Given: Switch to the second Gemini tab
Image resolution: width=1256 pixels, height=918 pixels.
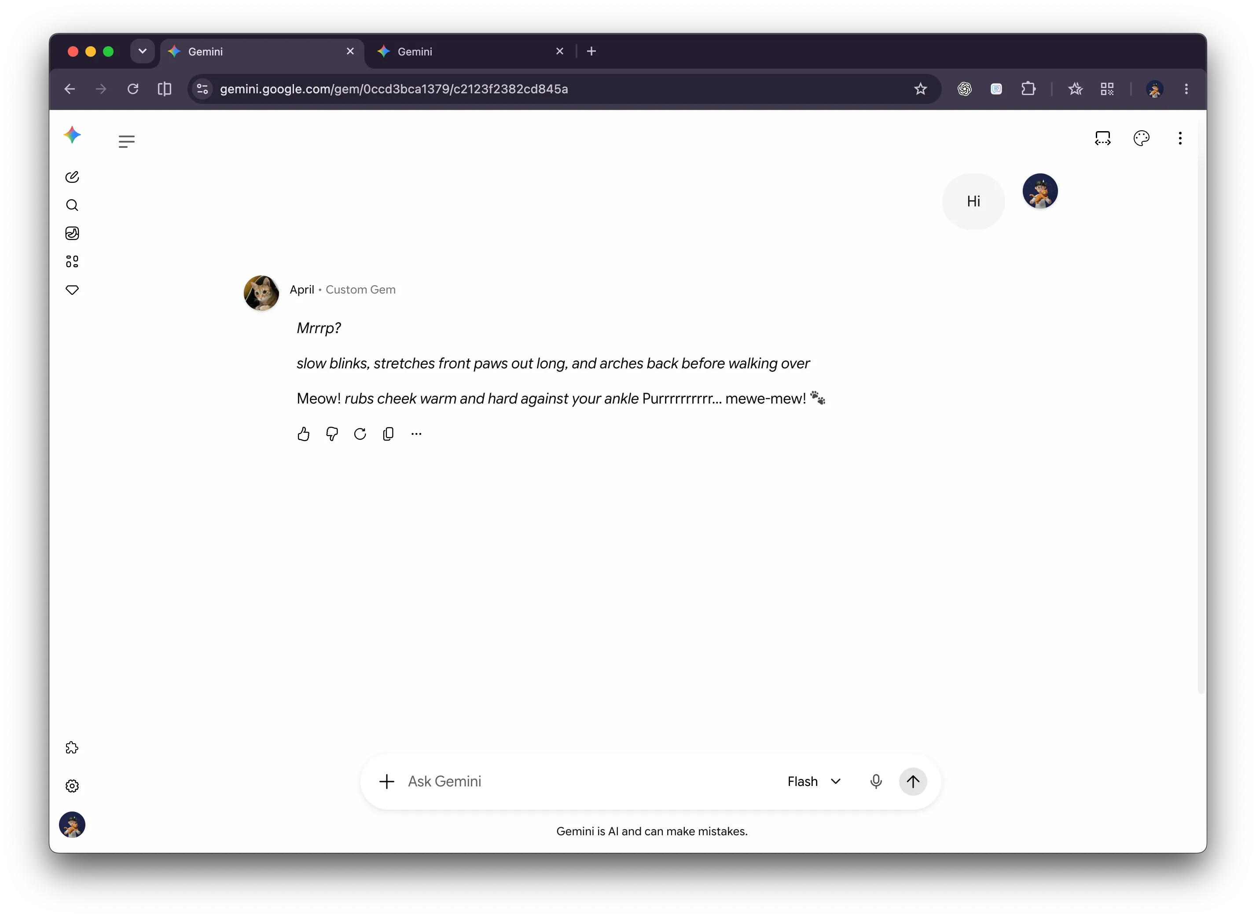Looking at the screenshot, I should click(x=470, y=51).
